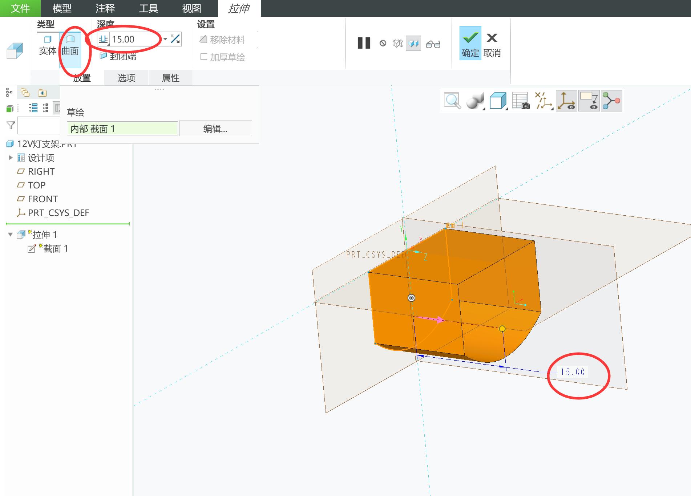Focus the model tree search box
Viewport: 691px width, 496px height.
click(x=39, y=126)
